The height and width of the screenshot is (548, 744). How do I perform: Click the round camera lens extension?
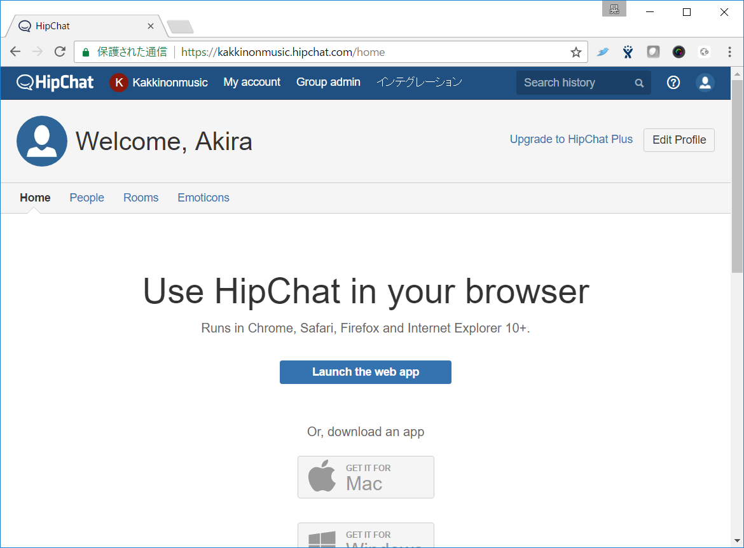click(x=679, y=51)
